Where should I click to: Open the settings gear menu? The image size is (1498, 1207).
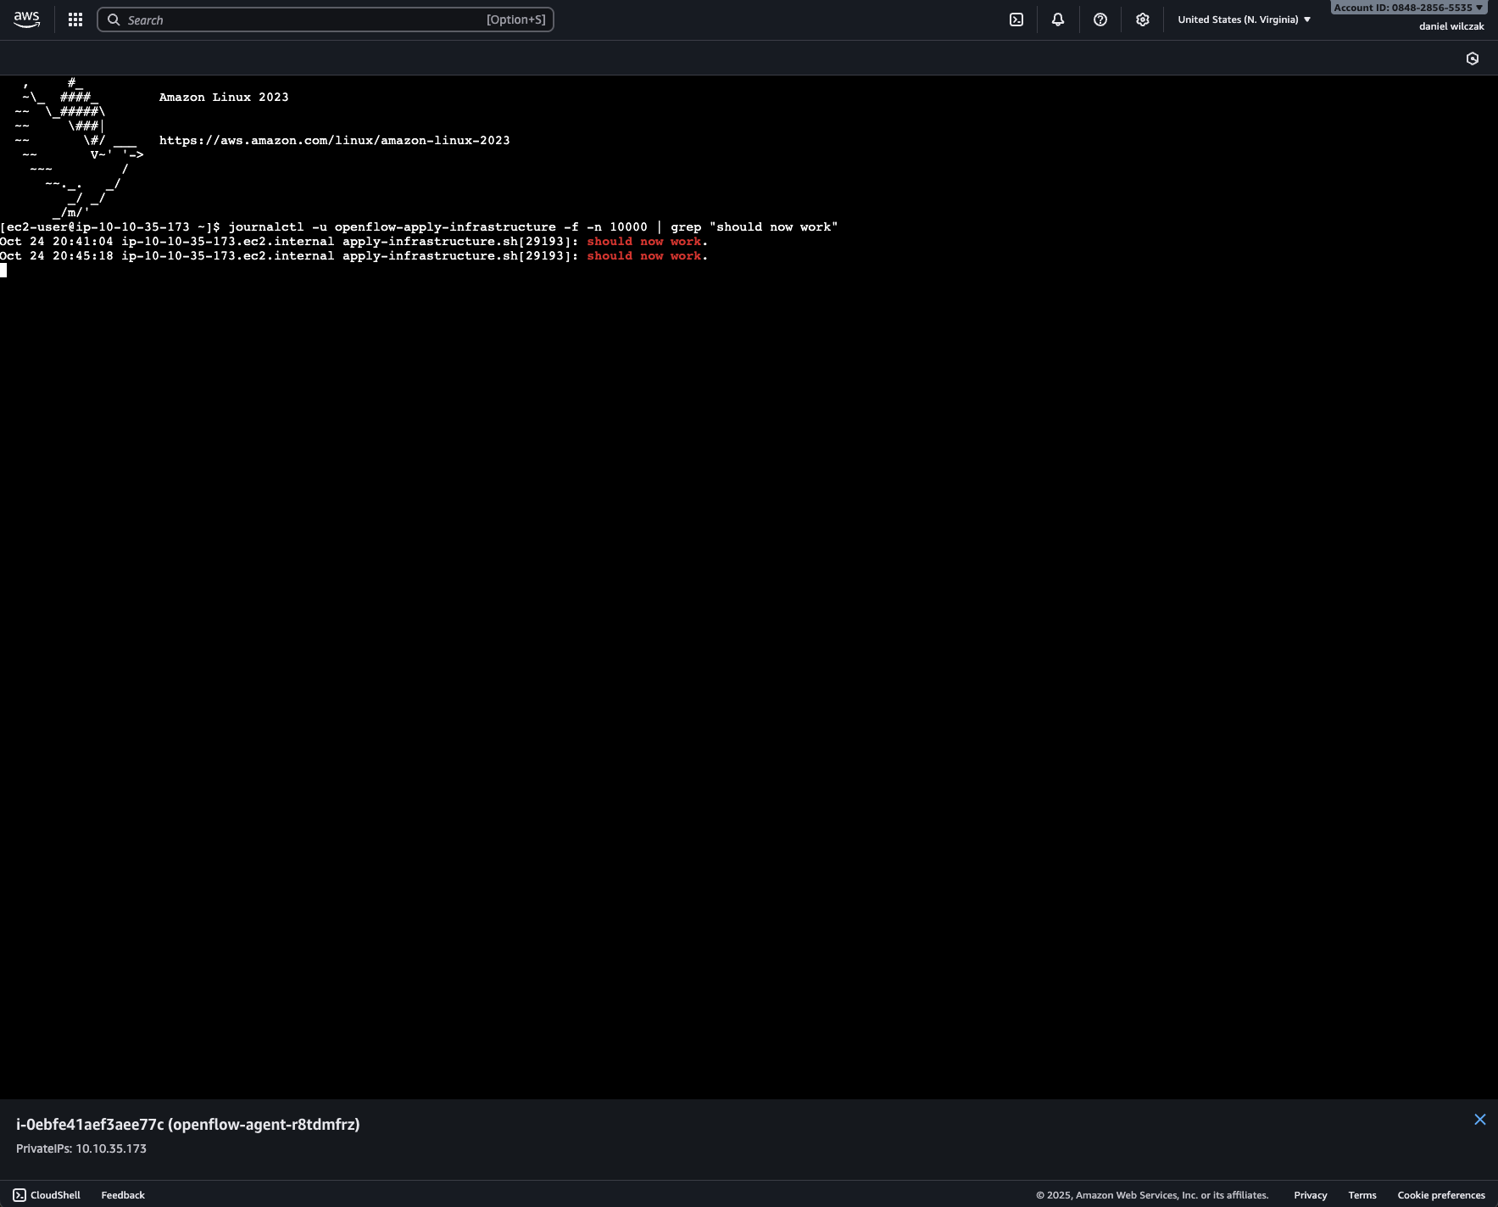point(1143,20)
